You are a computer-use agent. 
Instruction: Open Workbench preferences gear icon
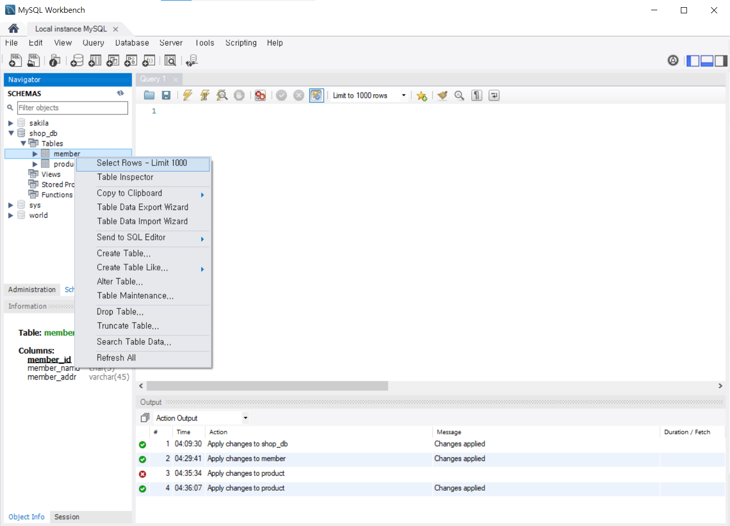673,60
